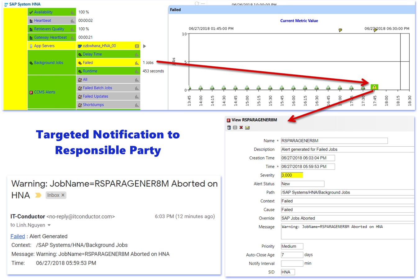Image resolution: width=419 pixels, height=280 pixels.
Task: Open the Shortdumps chart icon
Action: coord(137,104)
